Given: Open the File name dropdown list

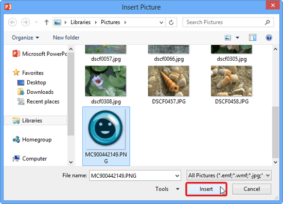Looking at the screenshot, I should [x=177, y=176].
